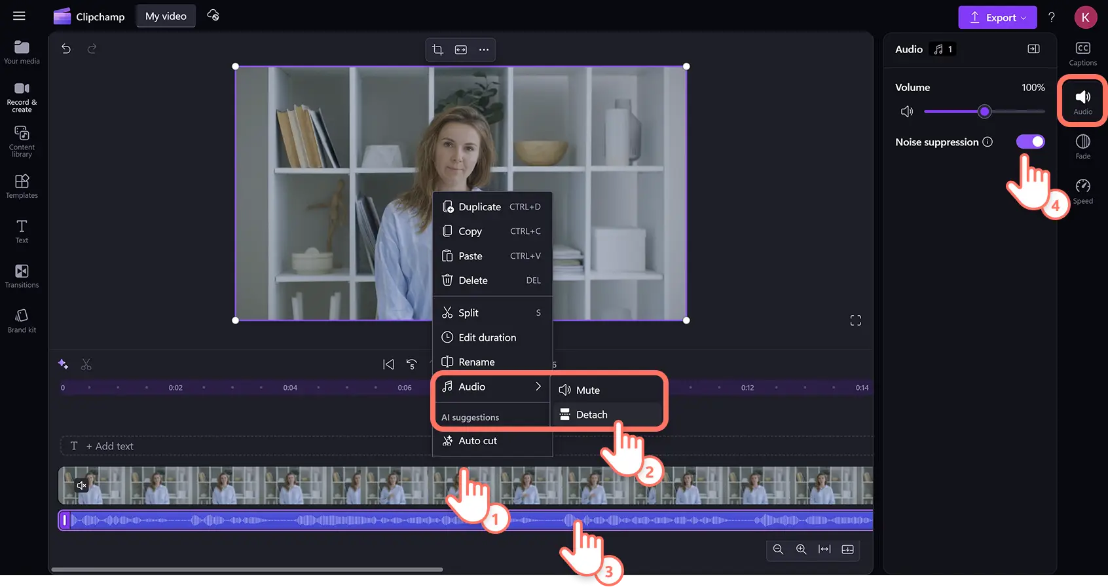Choose Edit duration from context menu
This screenshot has height=587, width=1108.
click(x=492, y=337)
